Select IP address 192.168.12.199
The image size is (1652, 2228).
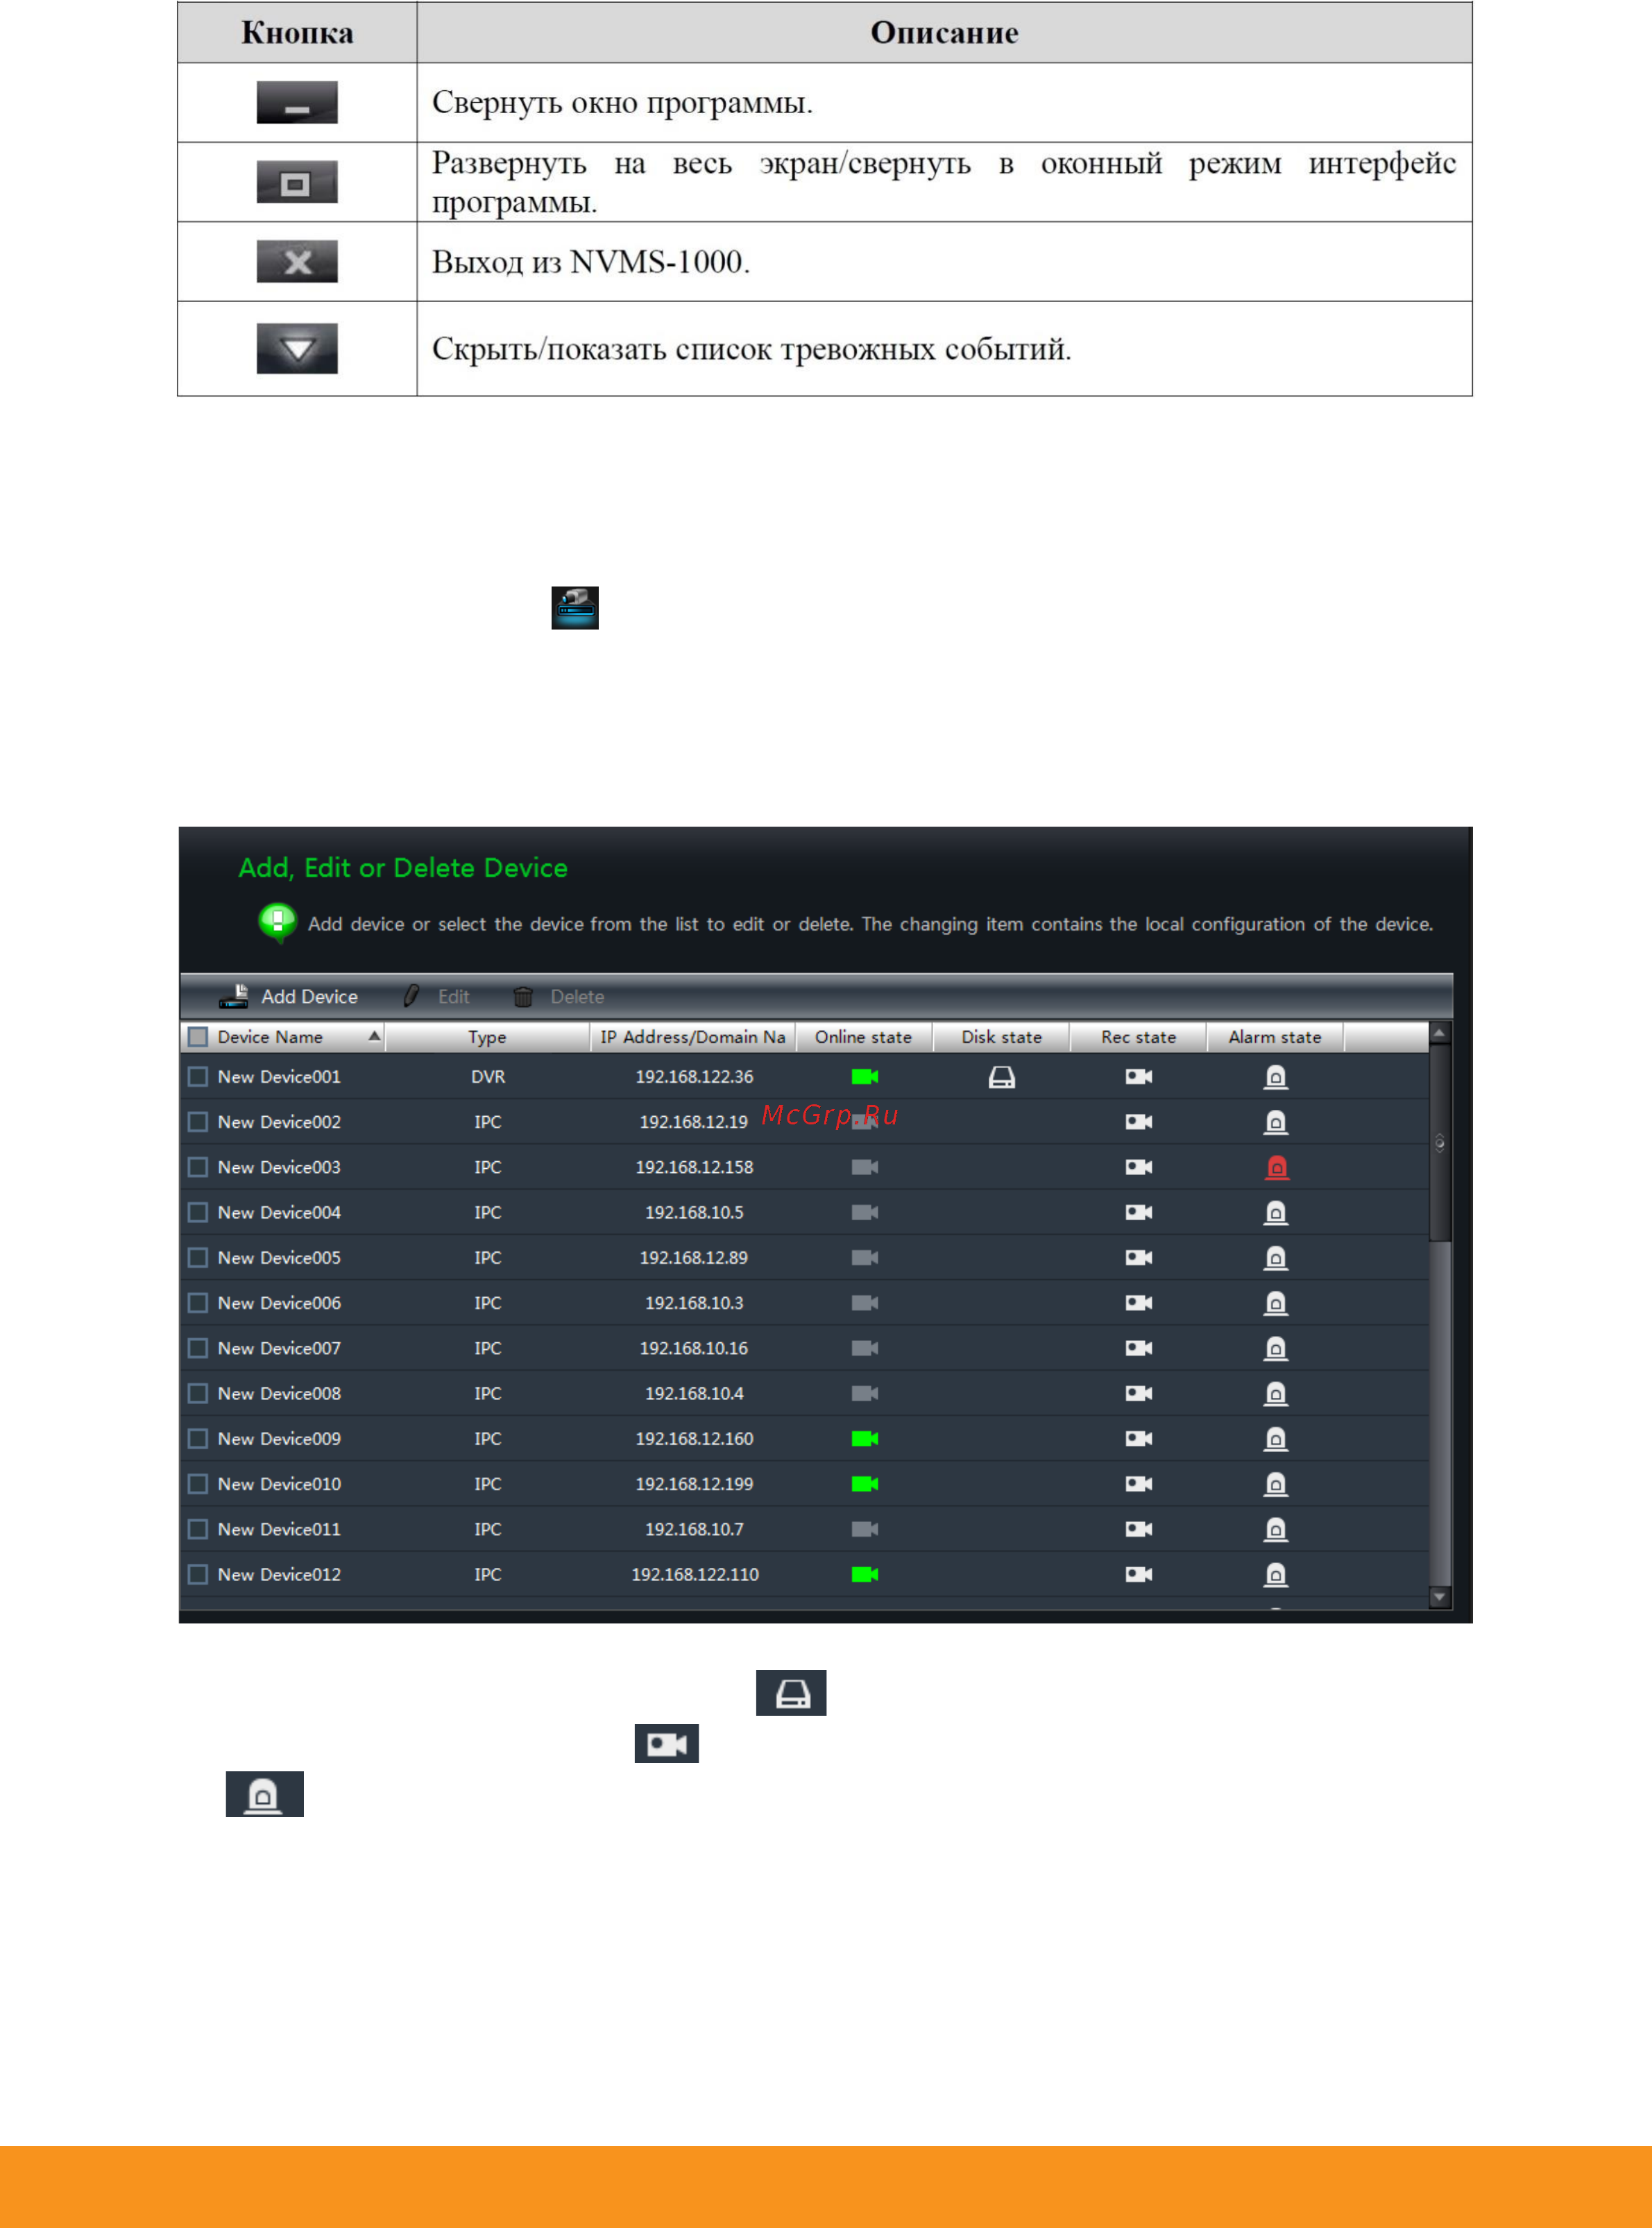[695, 1484]
